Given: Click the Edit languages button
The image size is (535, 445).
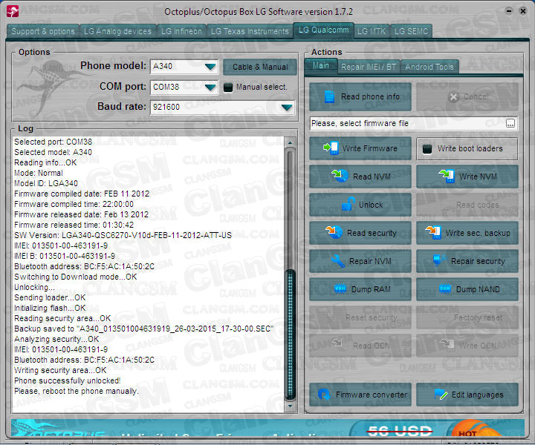Looking at the screenshot, I should [x=467, y=395].
